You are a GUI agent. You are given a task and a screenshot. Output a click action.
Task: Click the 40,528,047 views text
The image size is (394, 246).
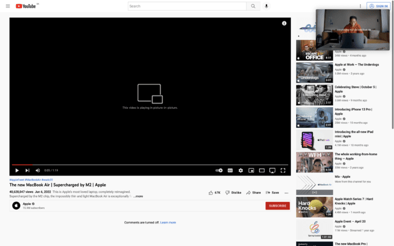click(x=21, y=192)
